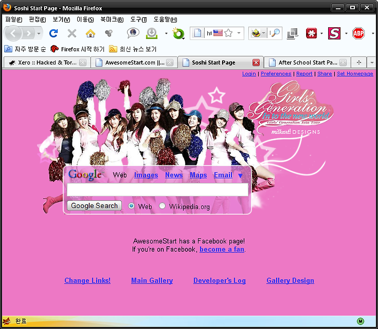Go forward with the Forward arrow button
Viewport: 378px width, 329px height.
click(x=28, y=33)
